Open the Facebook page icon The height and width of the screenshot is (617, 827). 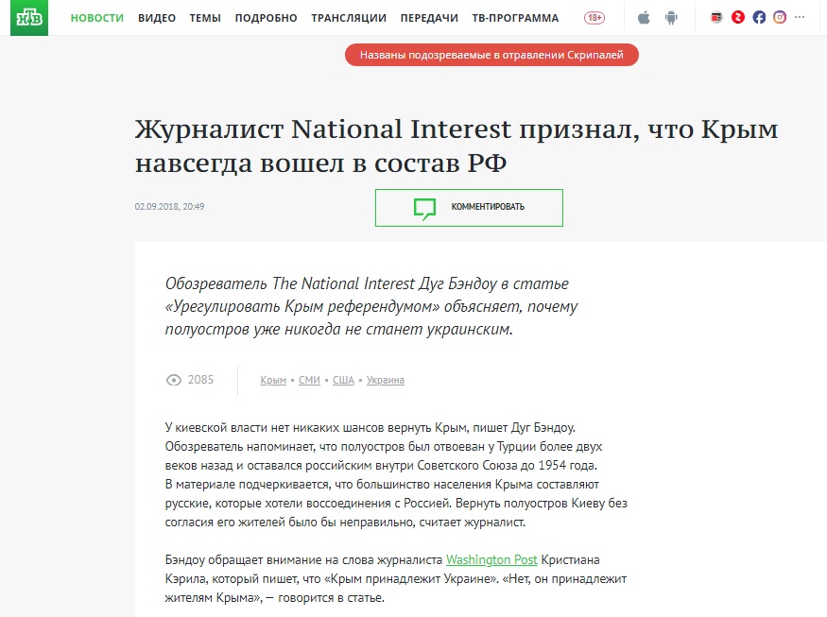759,17
